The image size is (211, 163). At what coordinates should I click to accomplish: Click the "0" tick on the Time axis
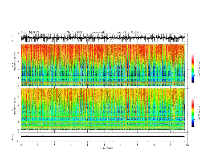[x=21, y=145]
